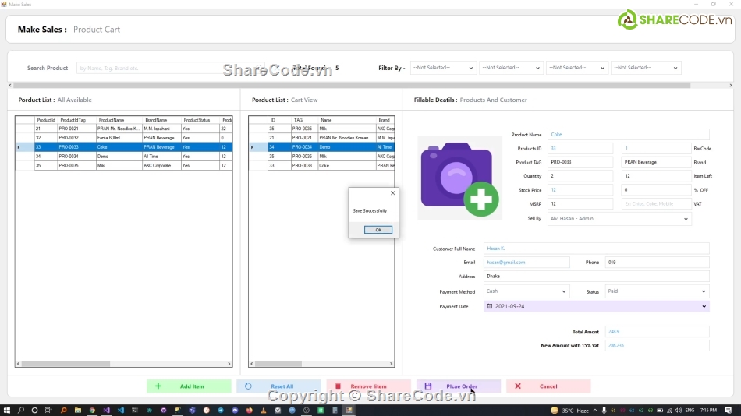This screenshot has height=416, width=741.
Task: Open the Status dropdown showing Paid
Action: [x=704, y=291]
